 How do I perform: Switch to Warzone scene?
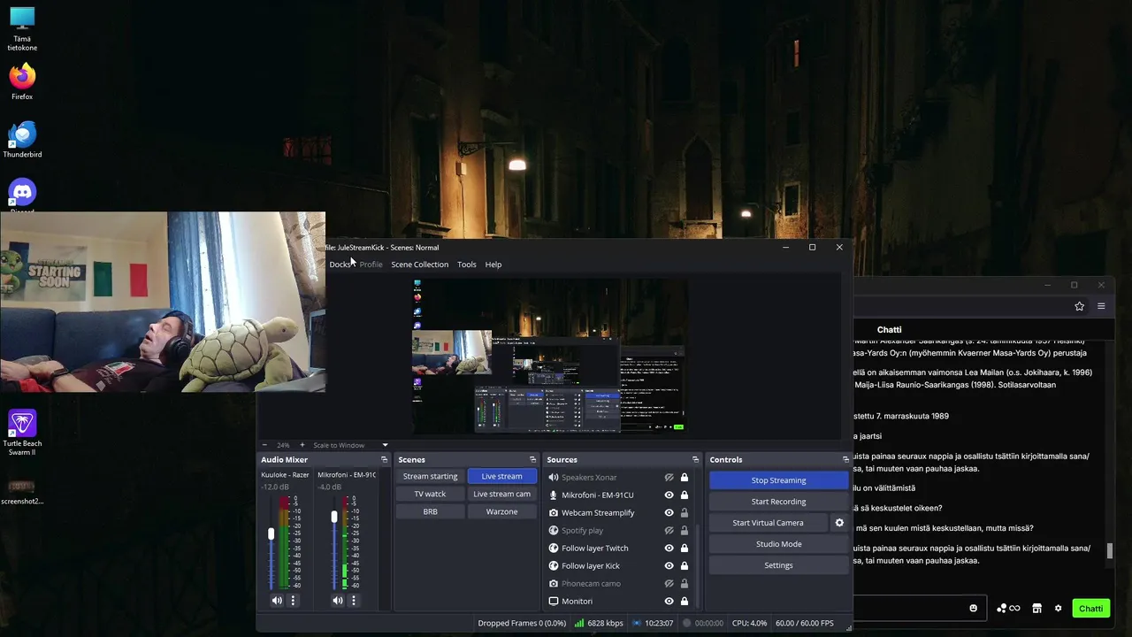[x=501, y=511]
